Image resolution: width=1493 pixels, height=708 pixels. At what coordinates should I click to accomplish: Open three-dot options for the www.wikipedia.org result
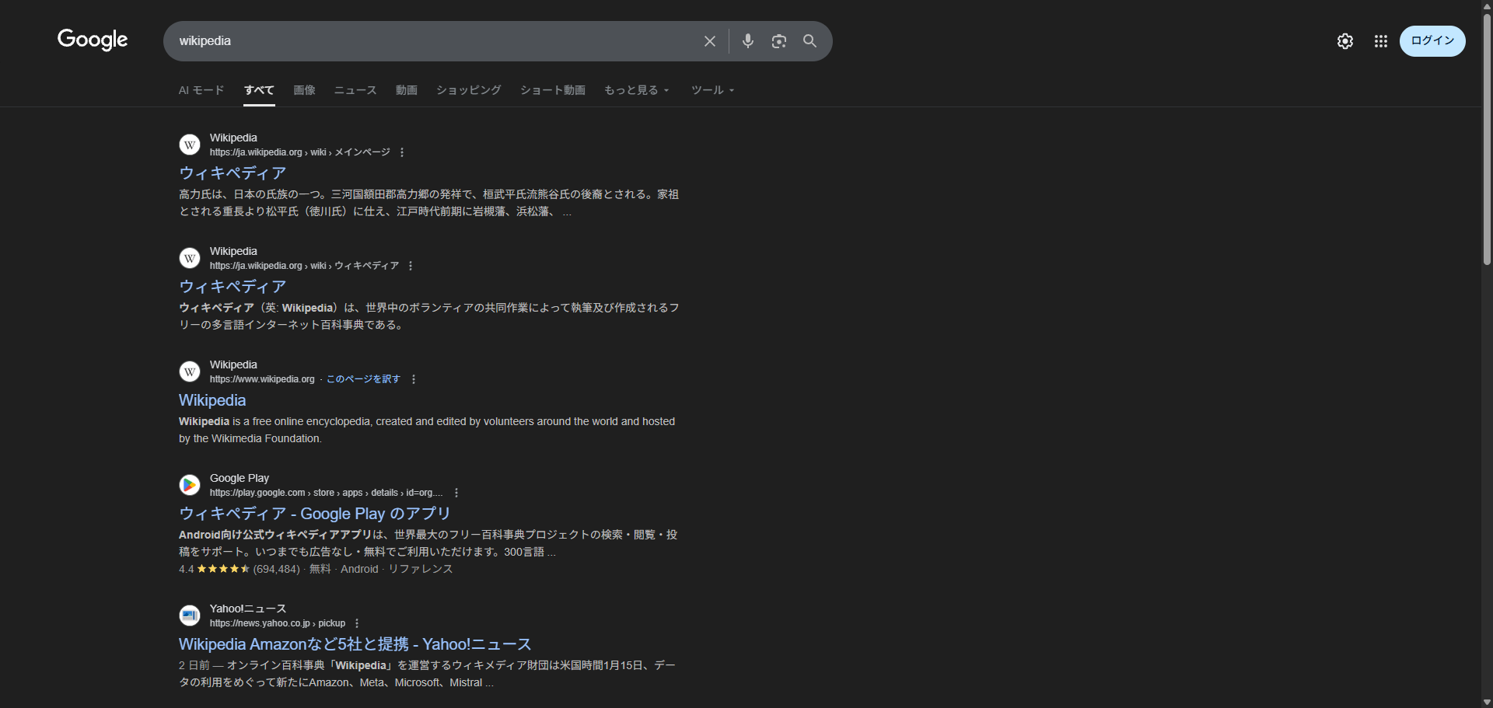[413, 379]
